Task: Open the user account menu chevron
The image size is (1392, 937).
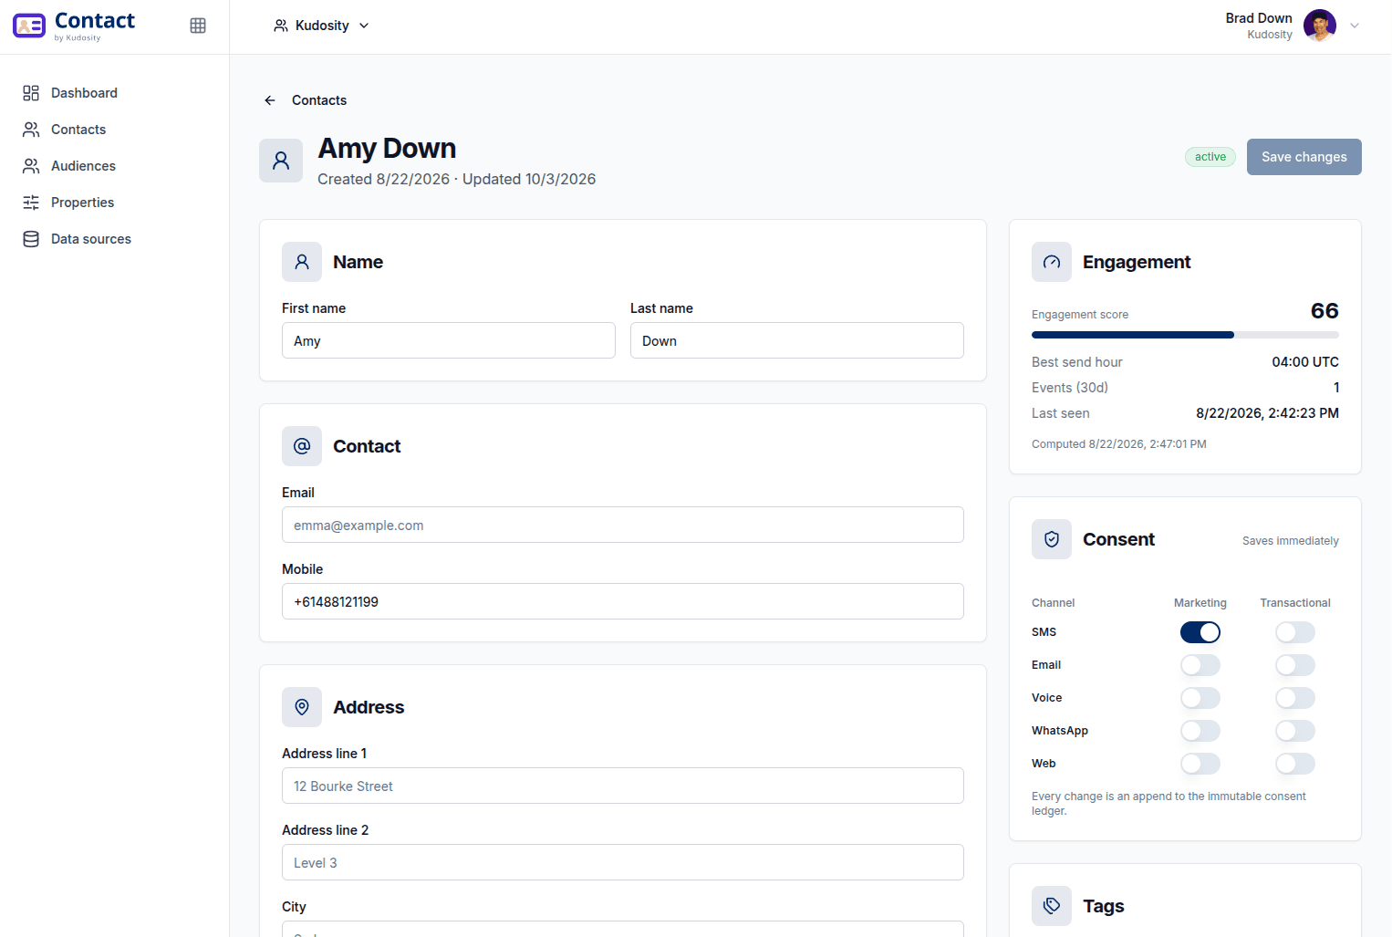Action: [x=1355, y=26]
